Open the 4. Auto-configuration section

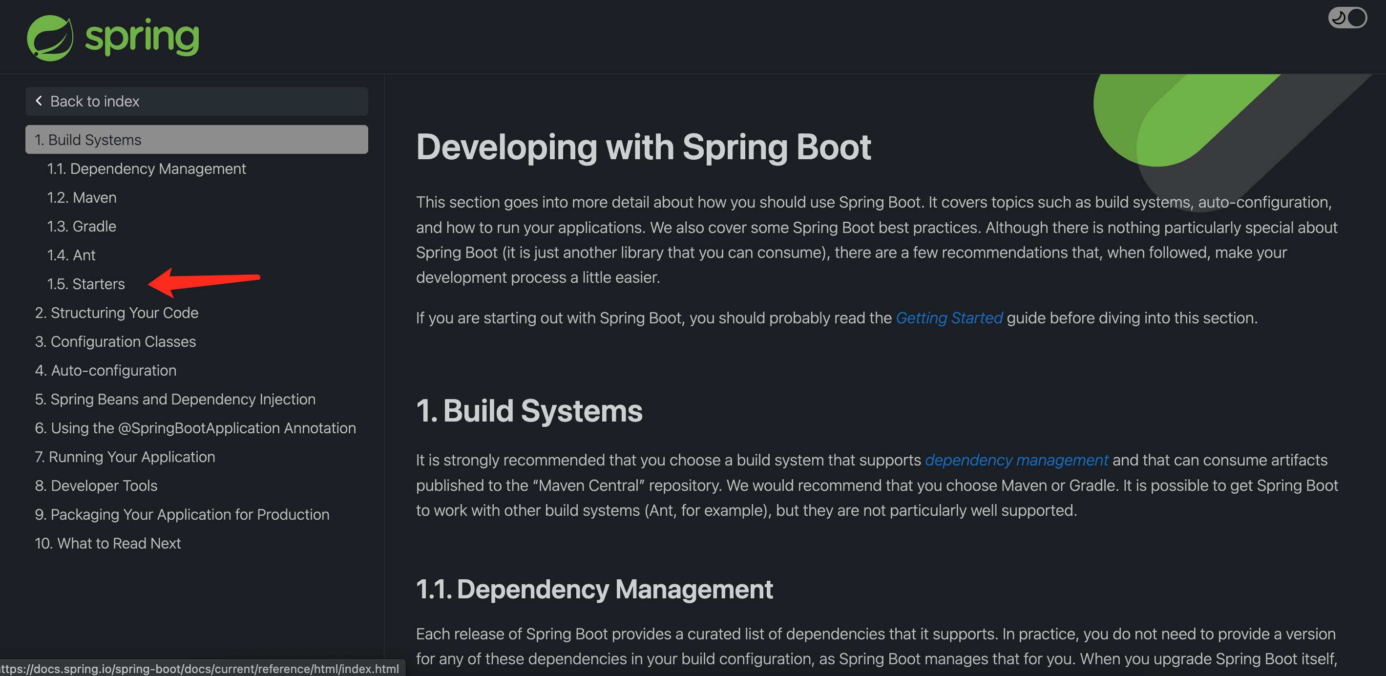(x=105, y=370)
